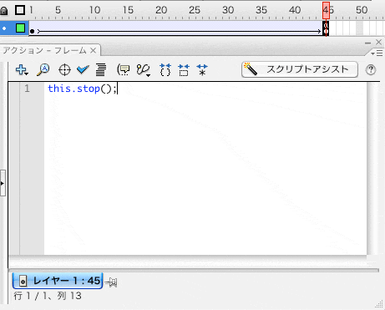Pin the current script with pushpin
The image size is (385, 310).
pos(111,282)
